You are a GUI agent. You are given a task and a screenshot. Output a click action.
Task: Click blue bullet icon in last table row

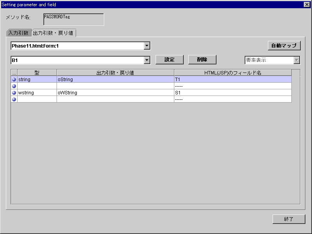(14, 99)
